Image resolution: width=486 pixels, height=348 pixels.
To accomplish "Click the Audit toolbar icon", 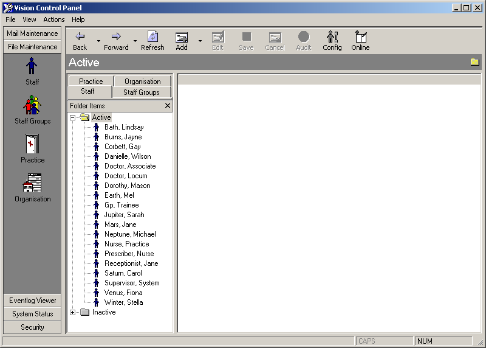I will click(x=304, y=37).
